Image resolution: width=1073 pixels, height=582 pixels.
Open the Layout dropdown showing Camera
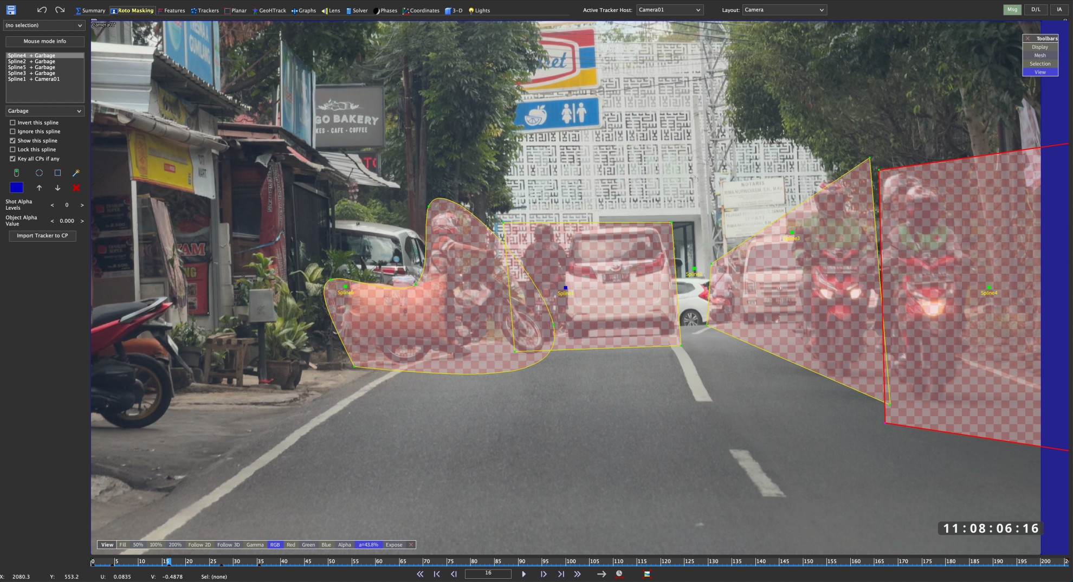(784, 9)
